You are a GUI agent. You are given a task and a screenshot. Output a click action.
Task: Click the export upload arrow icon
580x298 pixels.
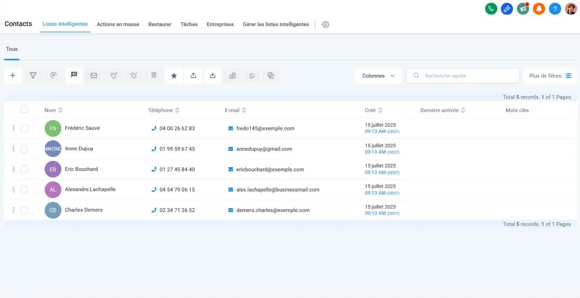193,75
